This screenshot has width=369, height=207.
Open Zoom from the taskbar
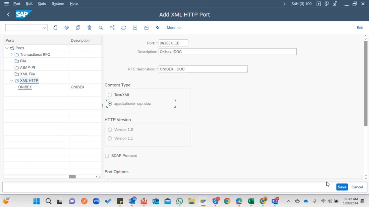coord(96,201)
